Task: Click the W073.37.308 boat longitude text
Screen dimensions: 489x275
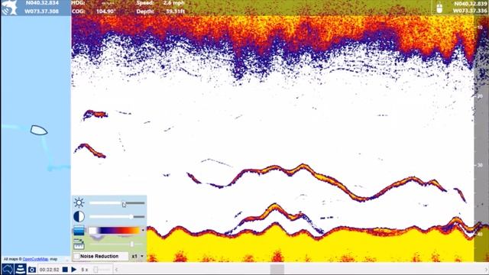Action: tap(41, 11)
